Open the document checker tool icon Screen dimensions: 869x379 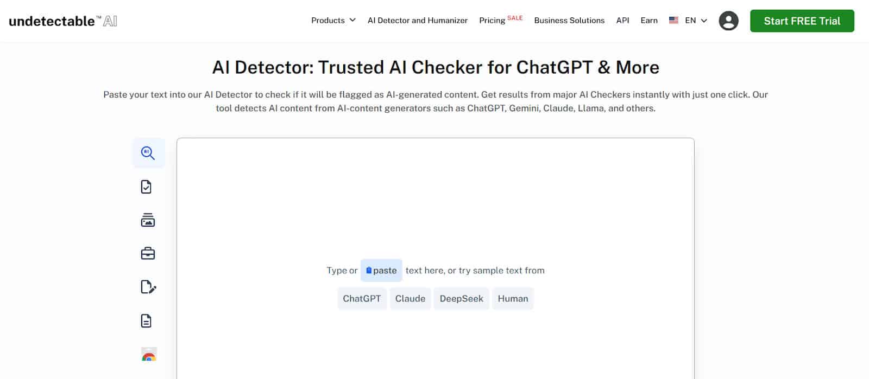148,187
